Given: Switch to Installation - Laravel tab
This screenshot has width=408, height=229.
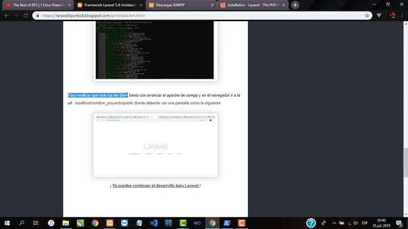Looking at the screenshot, I should click(x=253, y=5).
